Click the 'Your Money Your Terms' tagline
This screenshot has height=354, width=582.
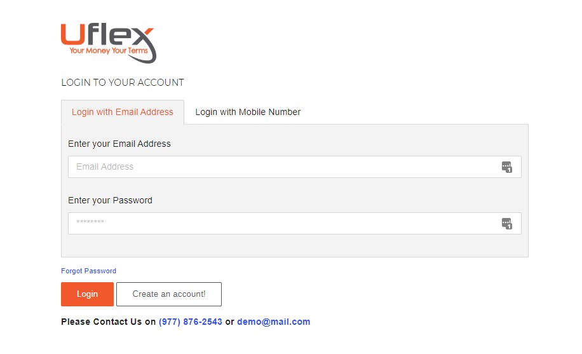point(109,50)
